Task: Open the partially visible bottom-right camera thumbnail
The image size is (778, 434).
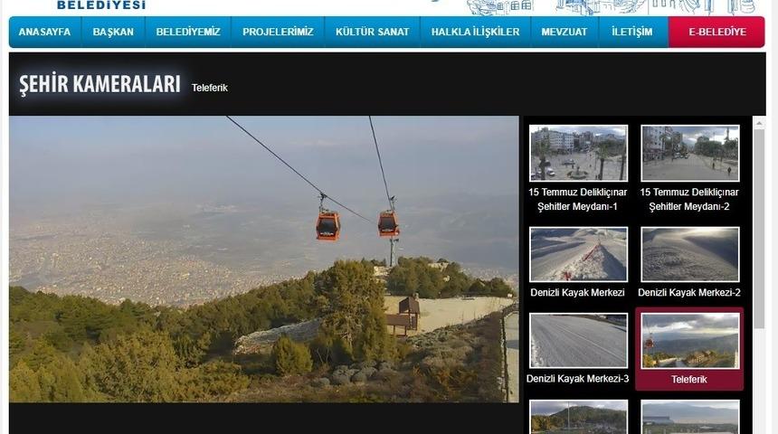Action: [x=689, y=417]
